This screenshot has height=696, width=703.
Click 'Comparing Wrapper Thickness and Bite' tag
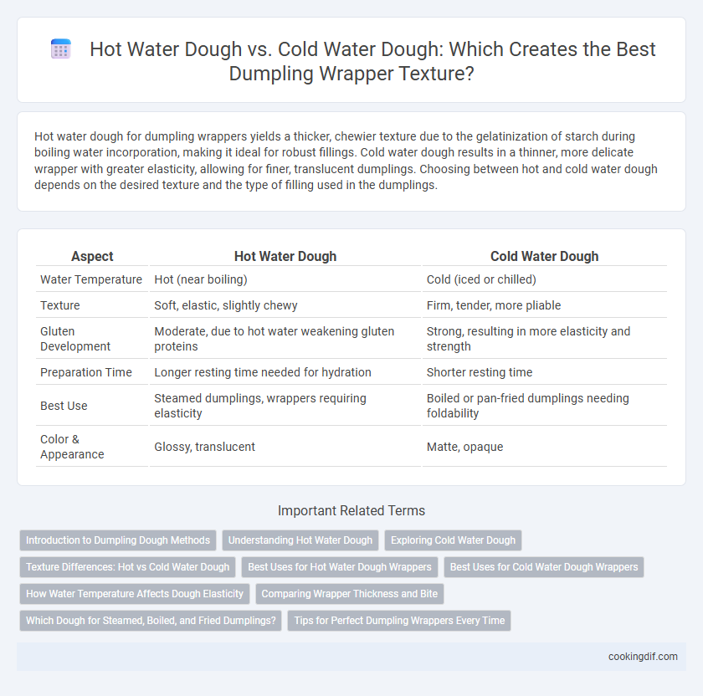(x=350, y=594)
